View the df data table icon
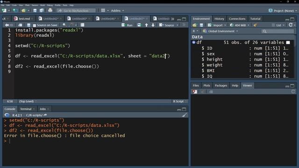 [x=288, y=42]
